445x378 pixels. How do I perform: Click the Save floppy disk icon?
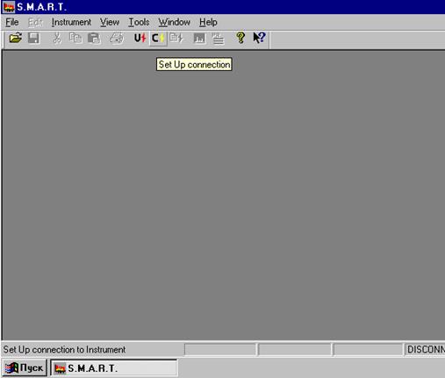(x=33, y=38)
